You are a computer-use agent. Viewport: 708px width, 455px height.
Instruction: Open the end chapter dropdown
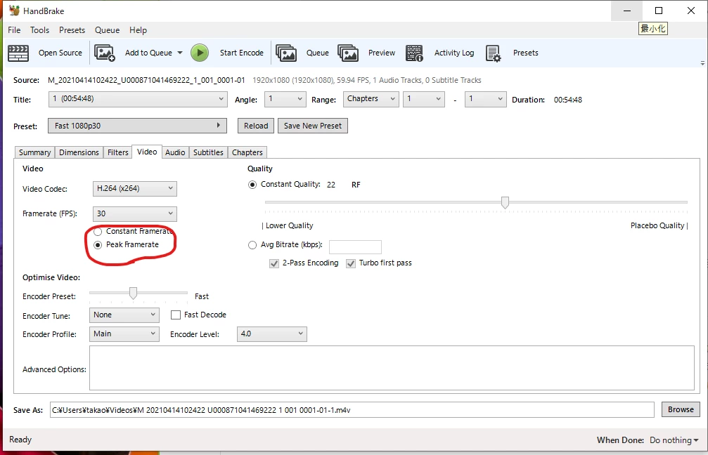point(485,99)
